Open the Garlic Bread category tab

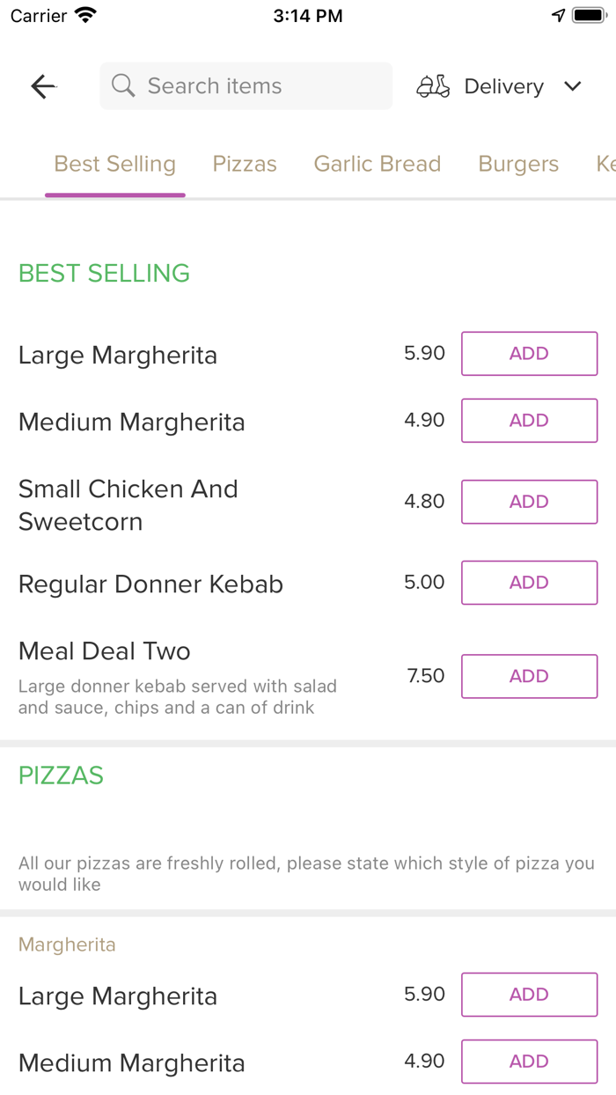[377, 164]
